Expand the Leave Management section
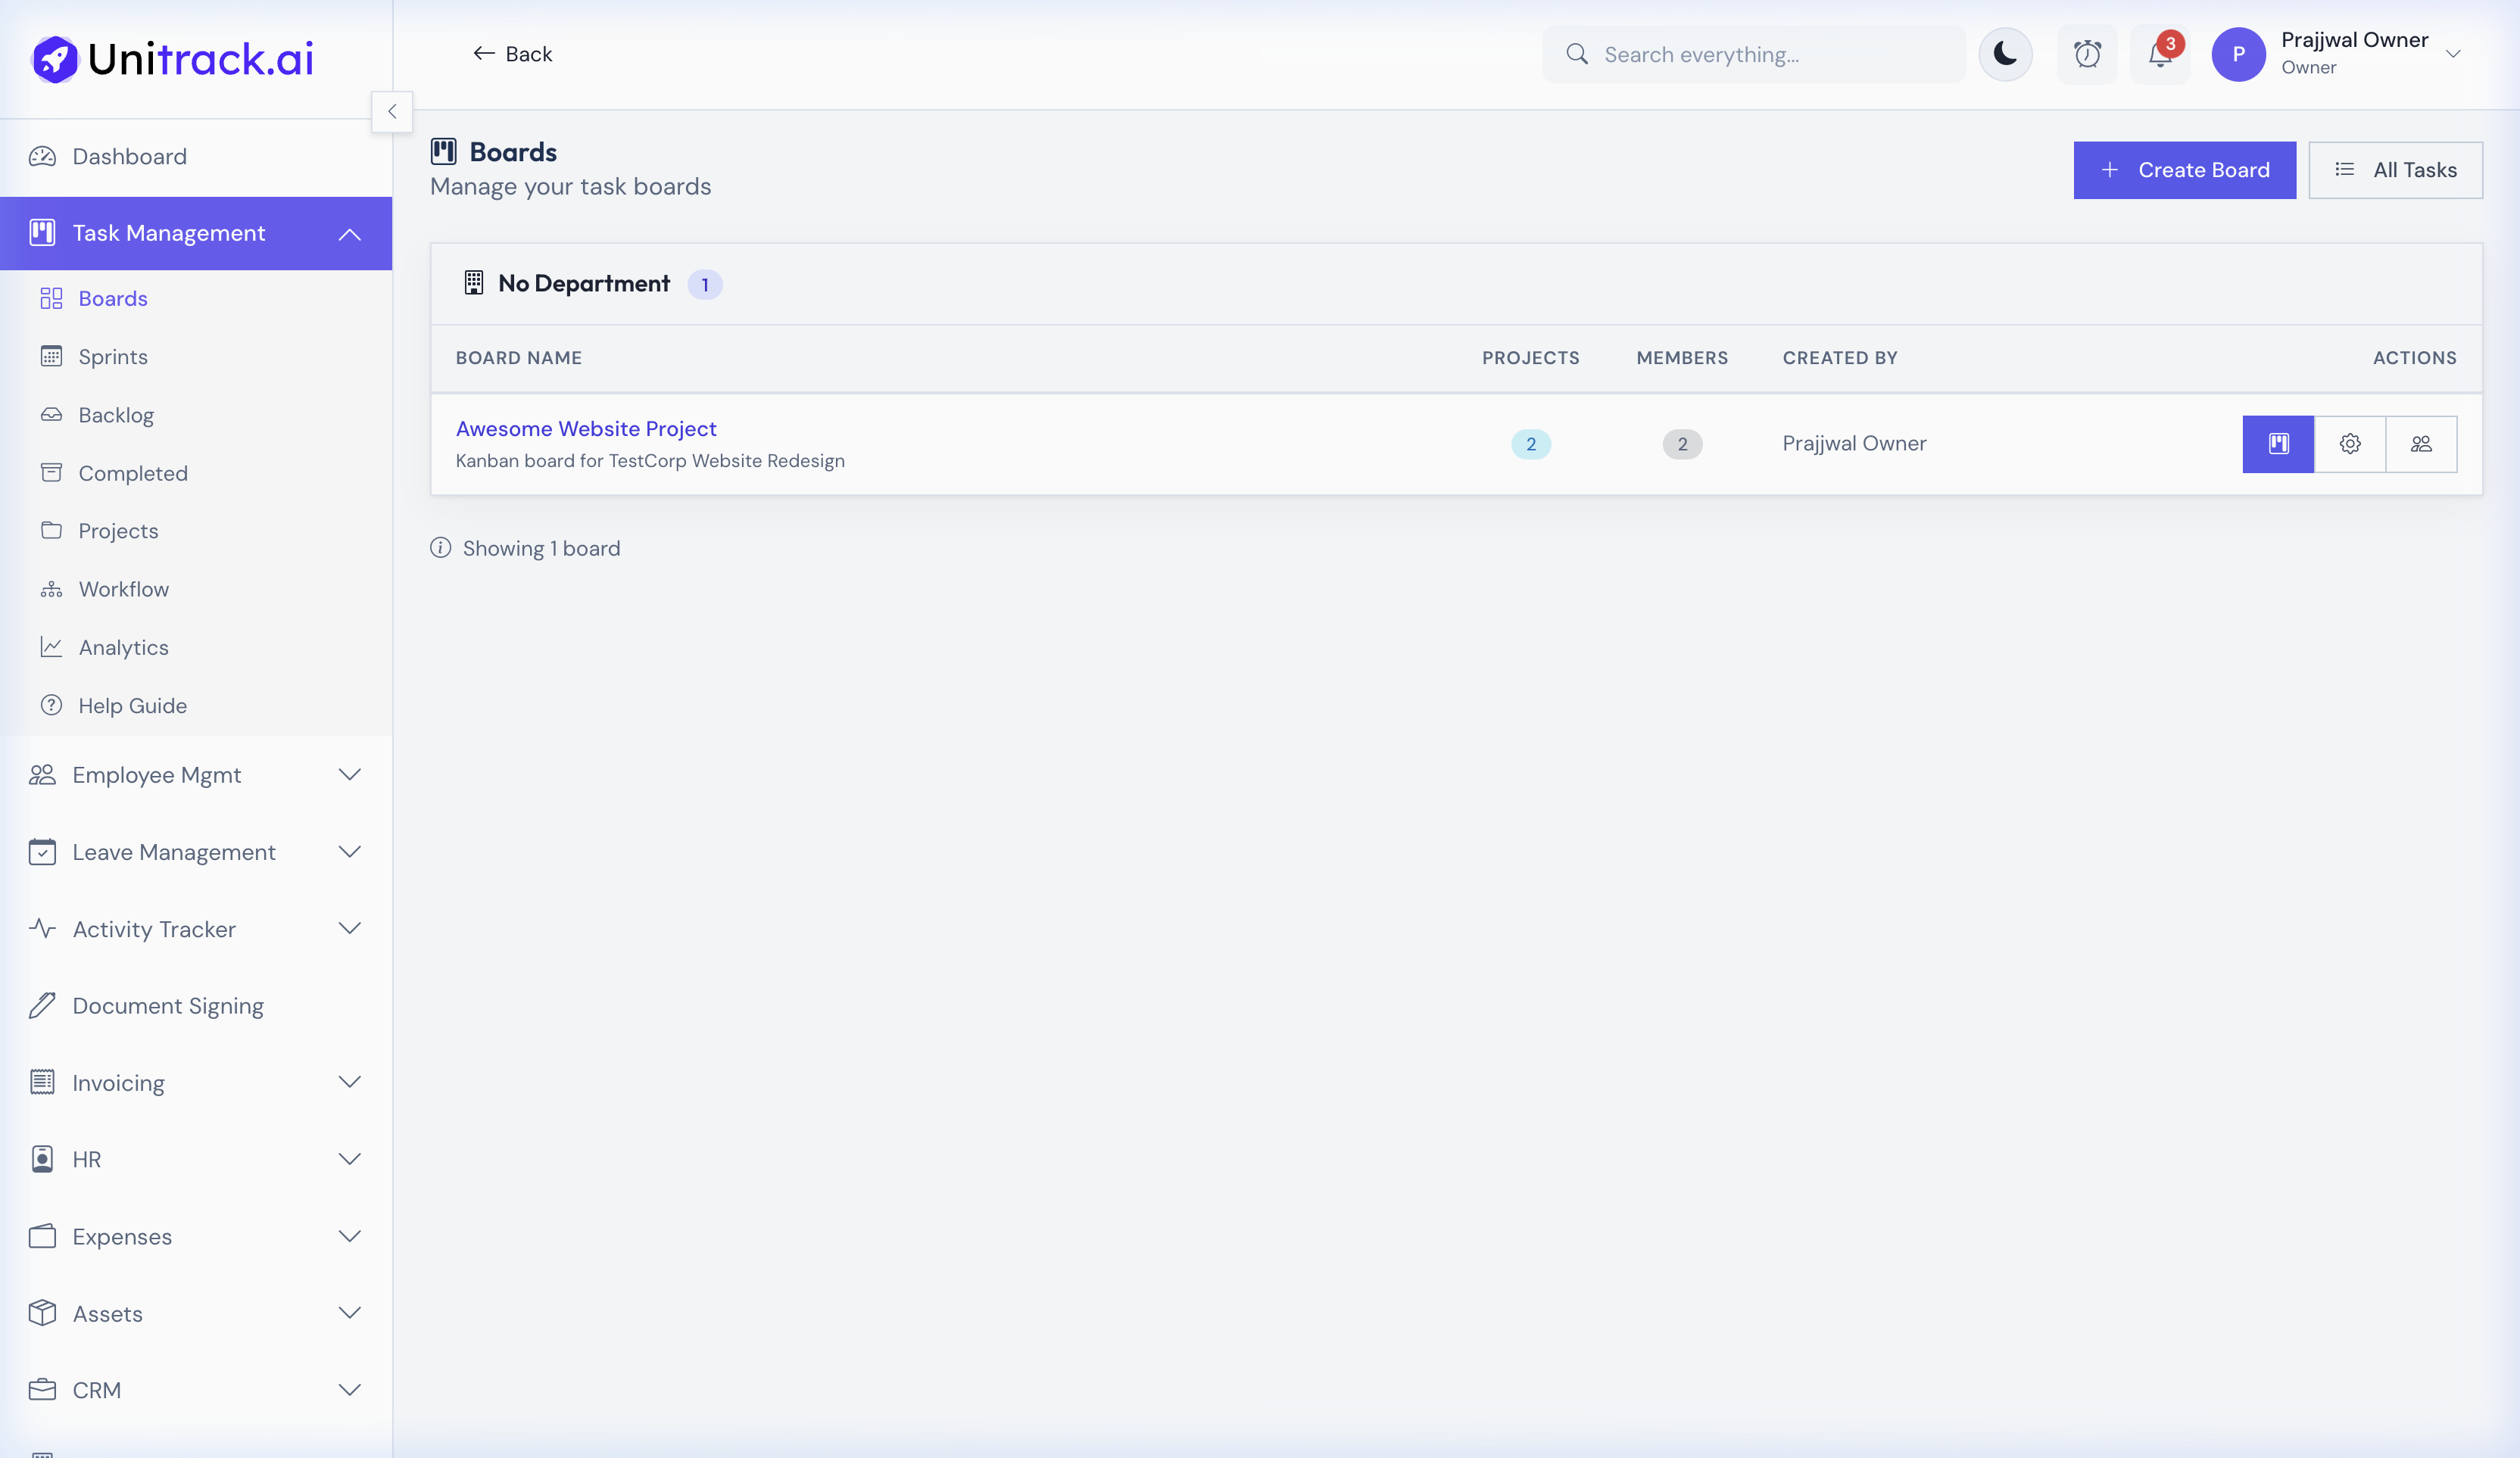This screenshot has height=1458, width=2520. point(174,852)
